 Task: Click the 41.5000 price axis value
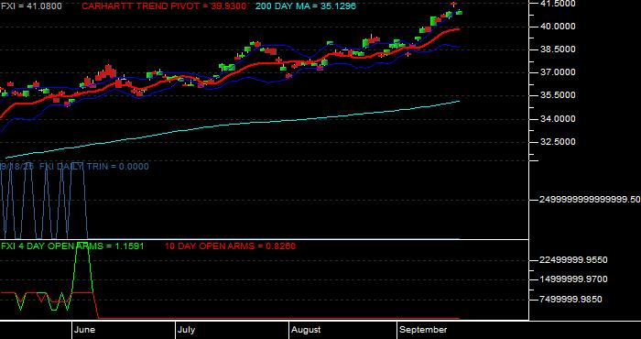[x=558, y=4]
